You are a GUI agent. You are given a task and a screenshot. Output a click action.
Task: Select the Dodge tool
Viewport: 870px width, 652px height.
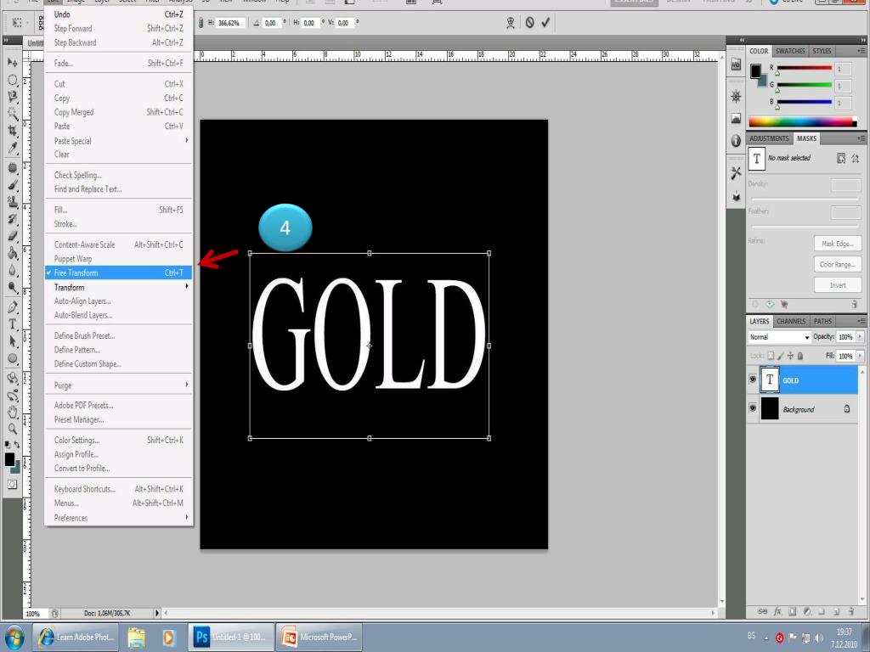click(x=12, y=287)
